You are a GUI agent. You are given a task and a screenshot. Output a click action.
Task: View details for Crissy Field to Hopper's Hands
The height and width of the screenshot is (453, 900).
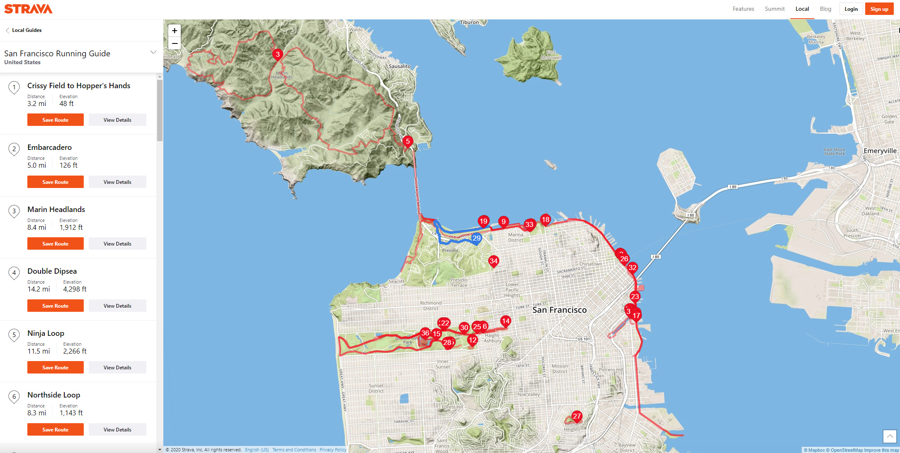(x=117, y=120)
